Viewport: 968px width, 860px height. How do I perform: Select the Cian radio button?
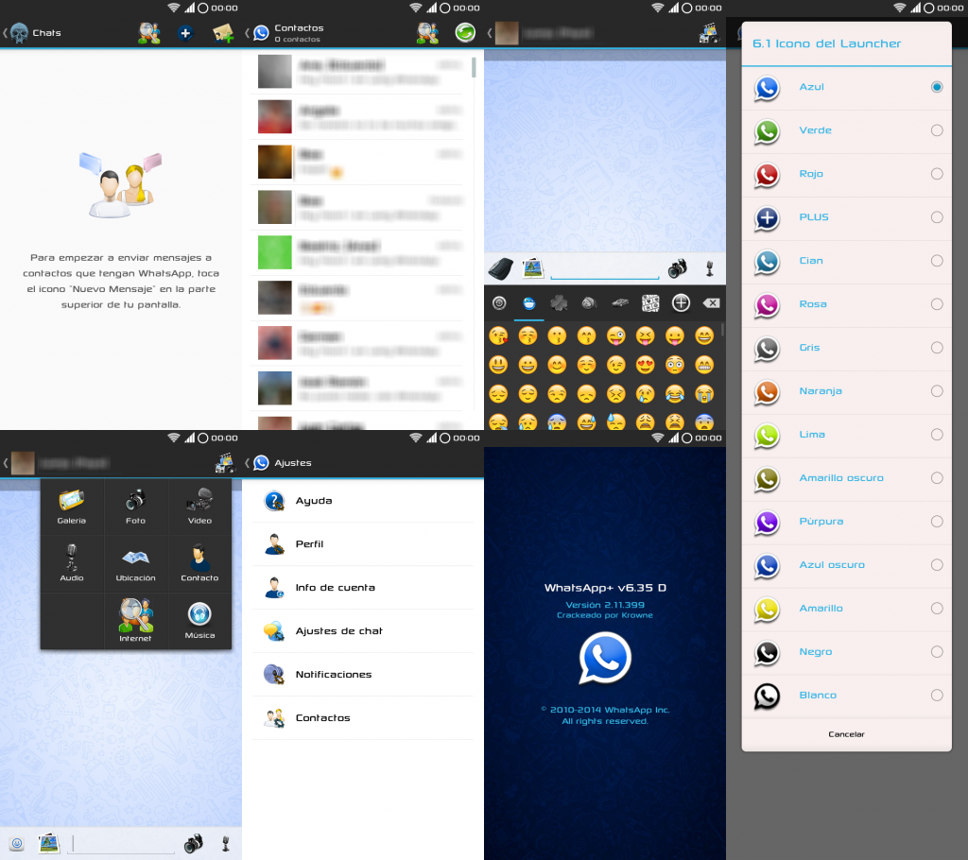[937, 261]
